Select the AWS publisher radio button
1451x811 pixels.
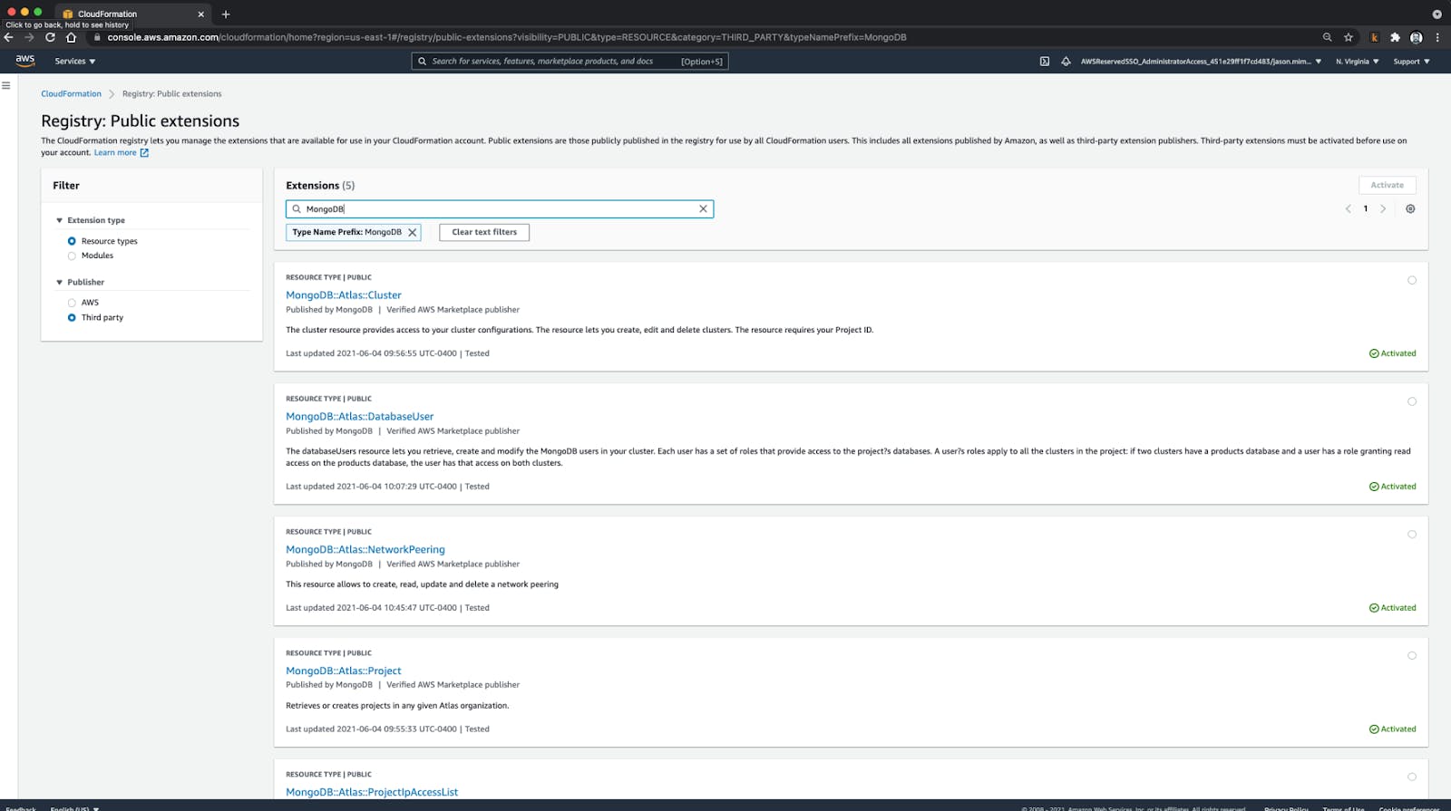tap(72, 303)
